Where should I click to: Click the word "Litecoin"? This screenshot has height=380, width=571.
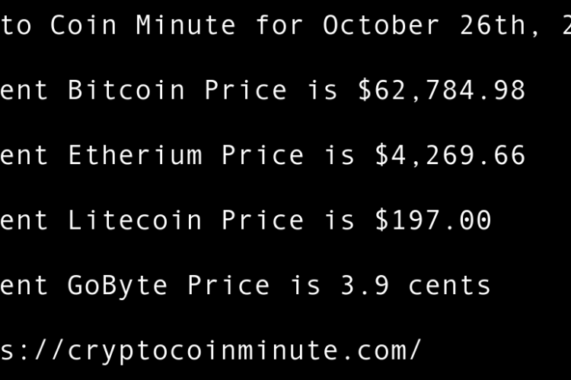coord(135,220)
